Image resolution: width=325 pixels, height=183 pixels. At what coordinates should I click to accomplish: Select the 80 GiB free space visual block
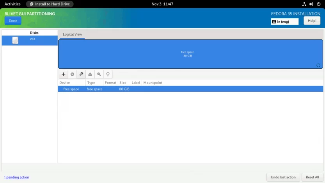[190, 54]
